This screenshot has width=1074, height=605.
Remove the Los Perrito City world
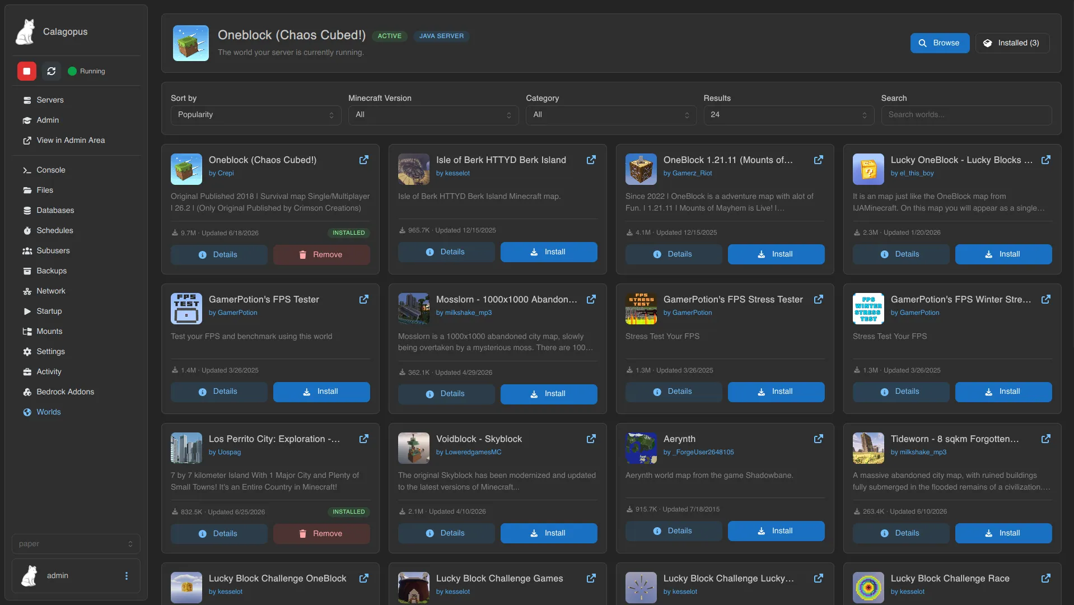(321, 534)
